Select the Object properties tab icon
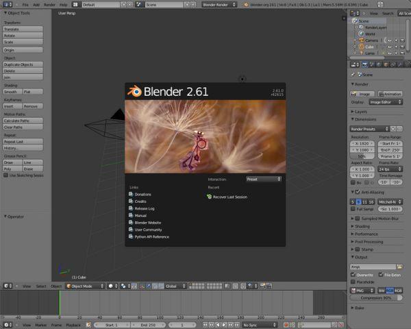Image resolution: width=411 pixels, height=329 pixels. pos(386,64)
